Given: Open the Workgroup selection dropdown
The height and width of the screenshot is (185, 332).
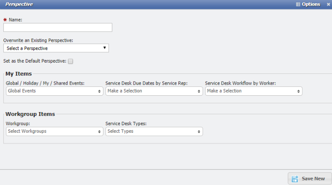Looking at the screenshot, I should point(55,131).
